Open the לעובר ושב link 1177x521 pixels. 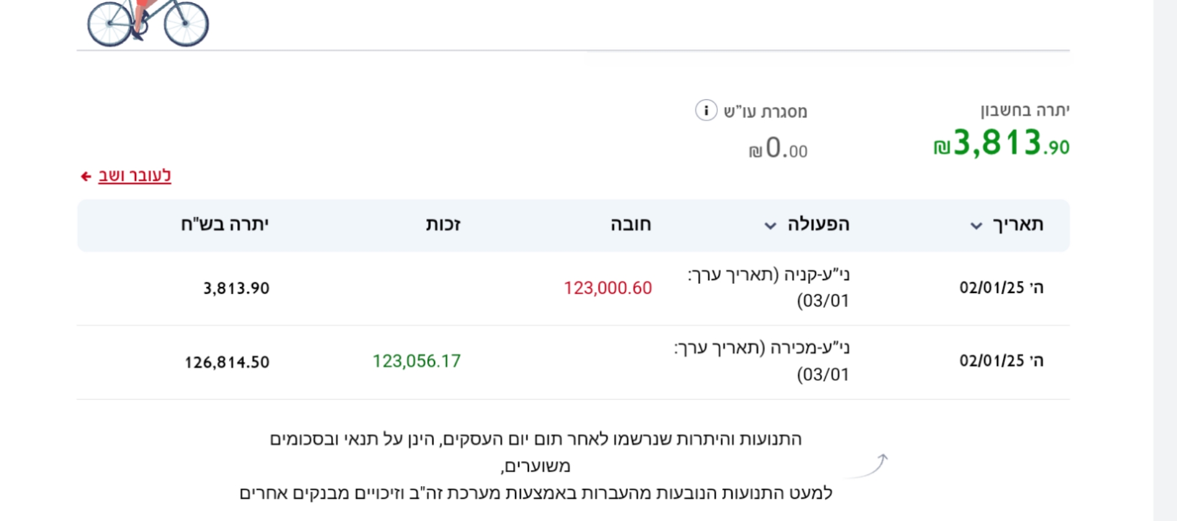click(135, 176)
